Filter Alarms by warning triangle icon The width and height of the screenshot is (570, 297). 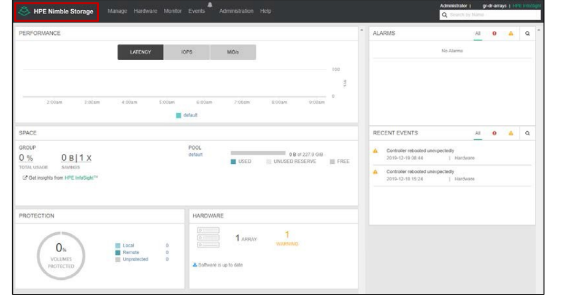point(510,34)
